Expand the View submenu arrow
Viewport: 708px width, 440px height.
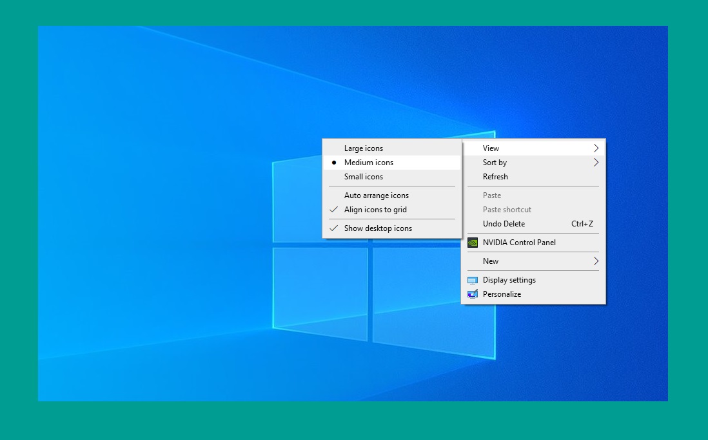click(x=596, y=148)
